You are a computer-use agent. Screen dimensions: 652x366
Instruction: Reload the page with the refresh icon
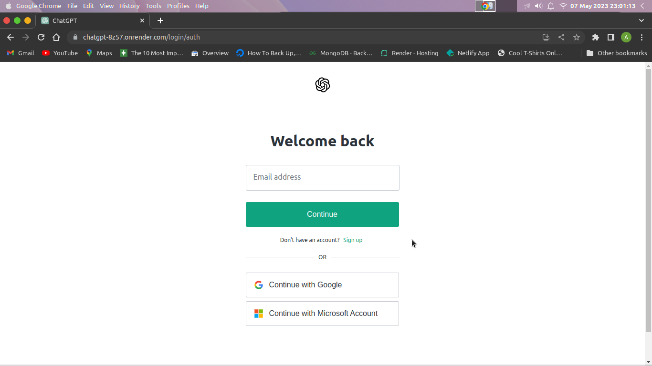click(x=41, y=37)
